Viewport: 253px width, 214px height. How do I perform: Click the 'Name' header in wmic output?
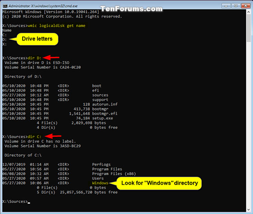pyautogui.click(x=7, y=30)
